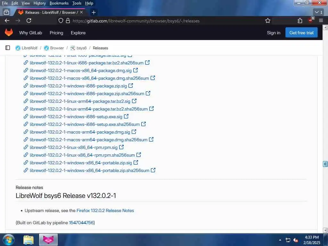Download librewolf-132.0.2-1-windows-x86_64-portable.zip.sig

[81, 163]
